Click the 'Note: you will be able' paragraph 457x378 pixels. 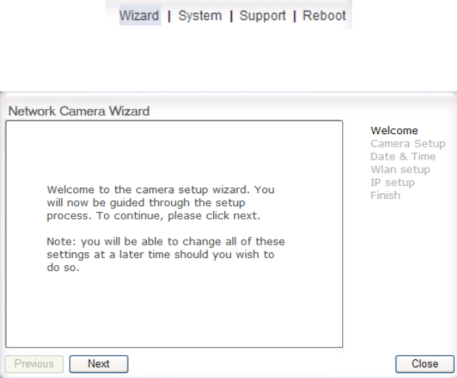[165, 255]
